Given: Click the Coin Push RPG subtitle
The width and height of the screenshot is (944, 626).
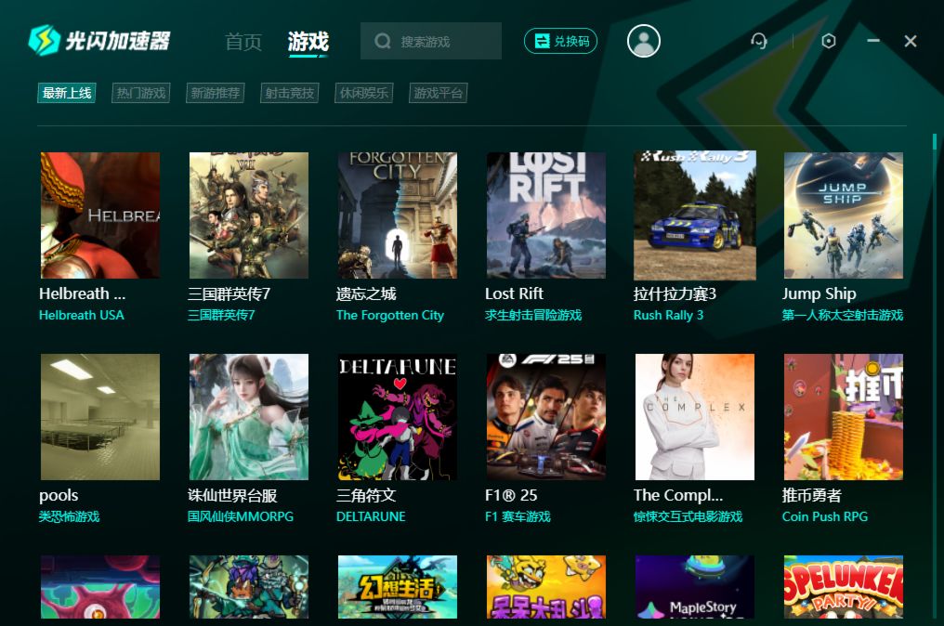Looking at the screenshot, I should click(x=825, y=516).
